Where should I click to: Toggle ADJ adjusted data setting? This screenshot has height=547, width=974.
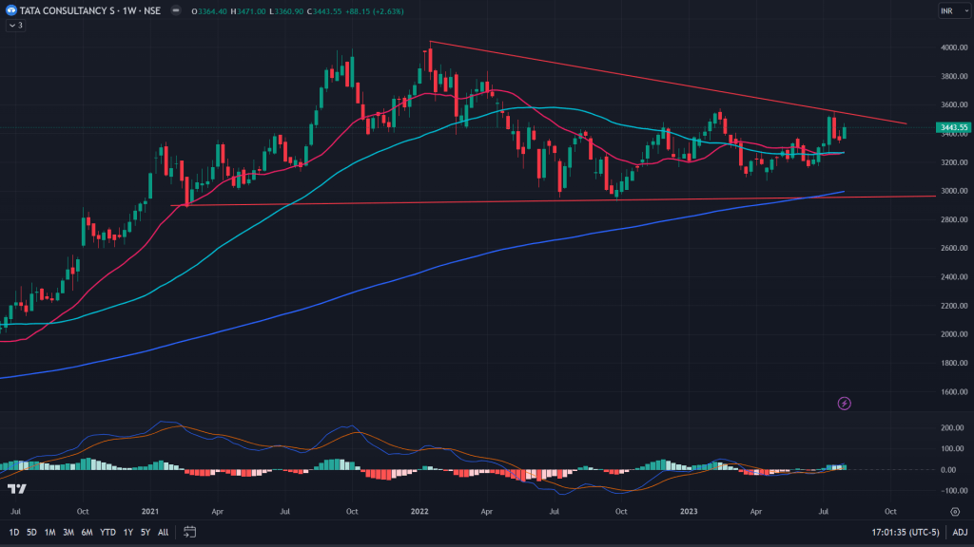tap(960, 532)
